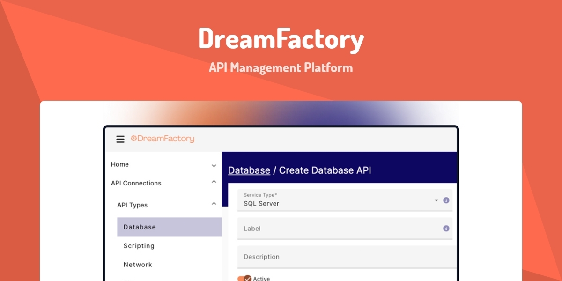This screenshot has width=562, height=281.
Task: Show info icon for Service Type
Action: pos(446,200)
